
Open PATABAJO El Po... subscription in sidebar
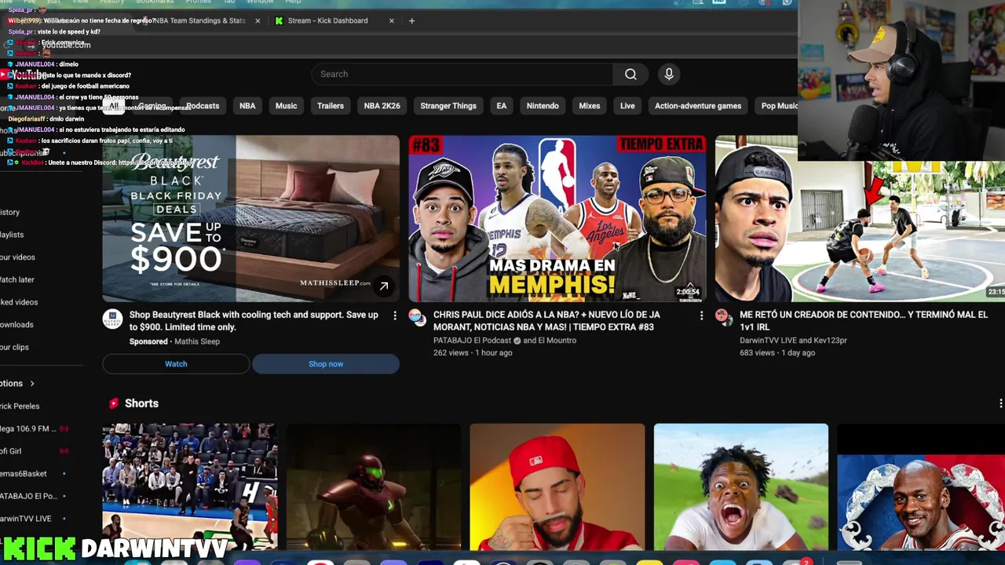[x=29, y=497]
